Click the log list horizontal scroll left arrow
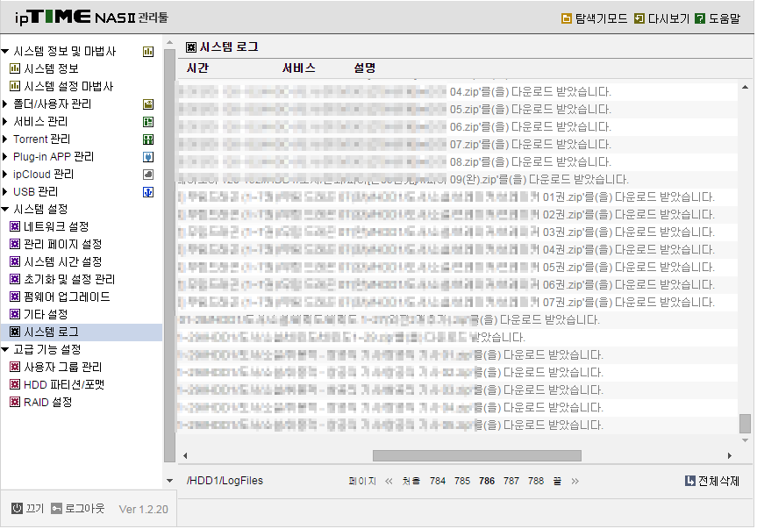The width and height of the screenshot is (757, 529). [x=185, y=455]
